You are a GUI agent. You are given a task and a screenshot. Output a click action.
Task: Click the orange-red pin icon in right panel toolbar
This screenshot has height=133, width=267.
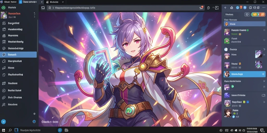[x=241, y=7]
